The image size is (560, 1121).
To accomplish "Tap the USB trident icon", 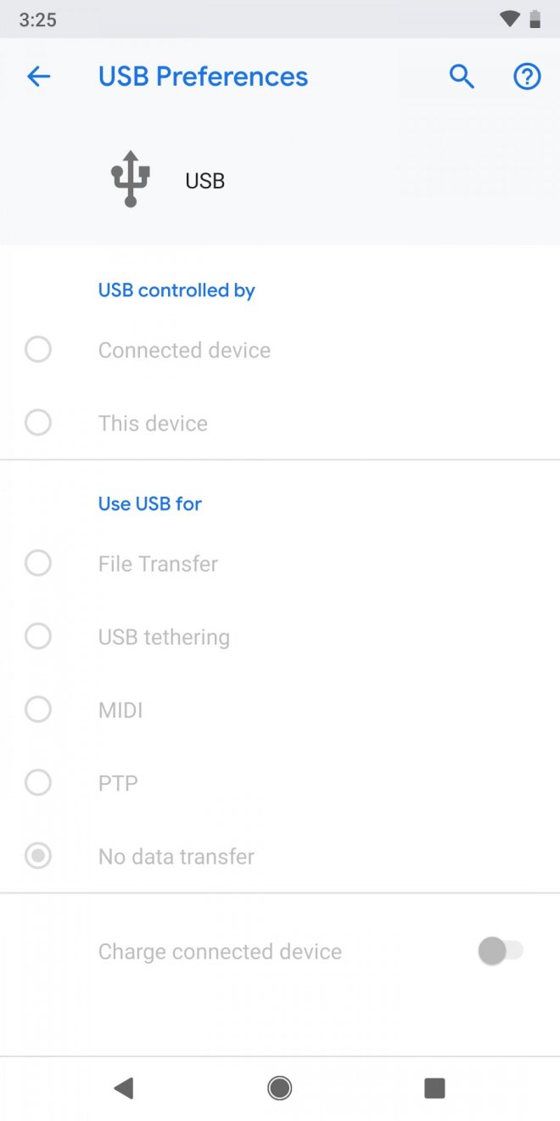I will (x=131, y=179).
